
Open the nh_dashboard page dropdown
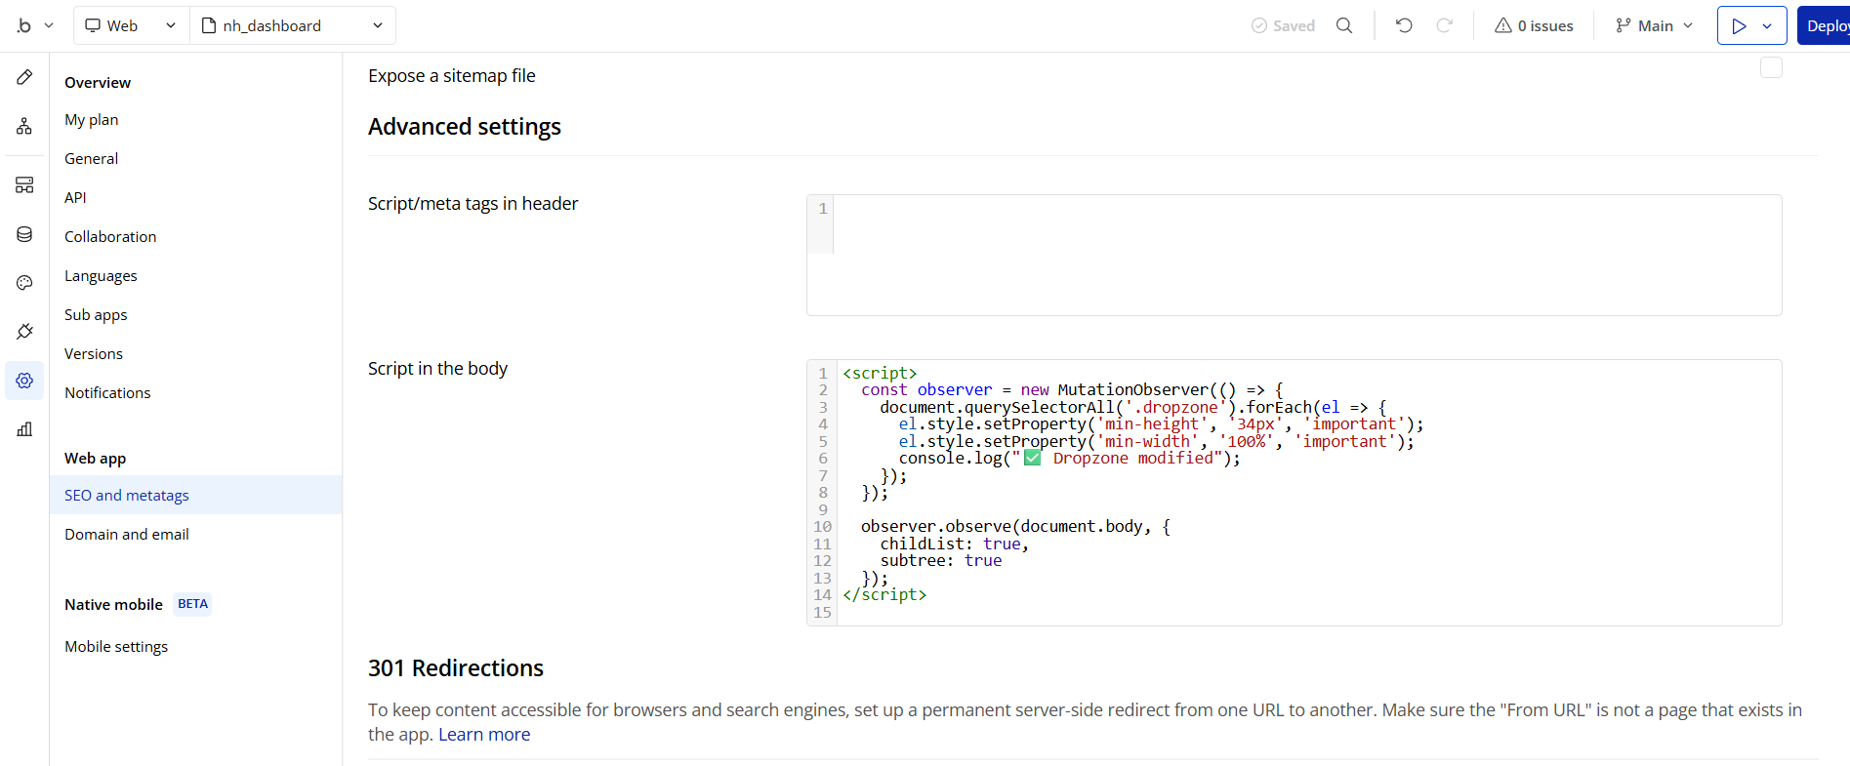coord(292,25)
